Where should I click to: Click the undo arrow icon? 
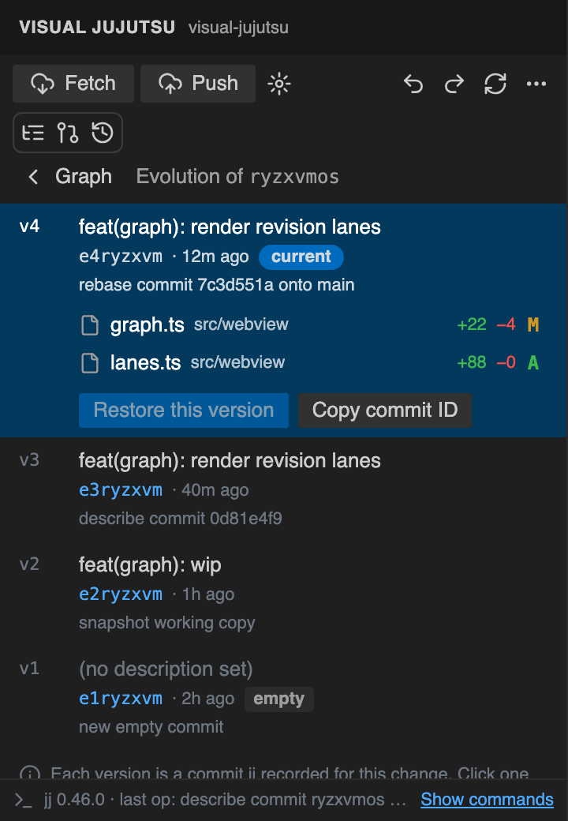click(413, 84)
